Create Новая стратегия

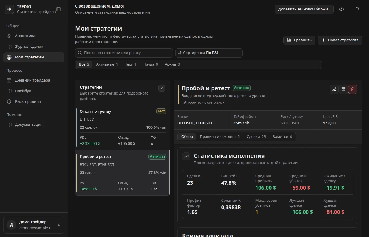[x=340, y=40]
